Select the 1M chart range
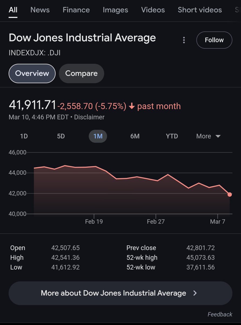Viewport: 241px width, 325px height. point(98,136)
